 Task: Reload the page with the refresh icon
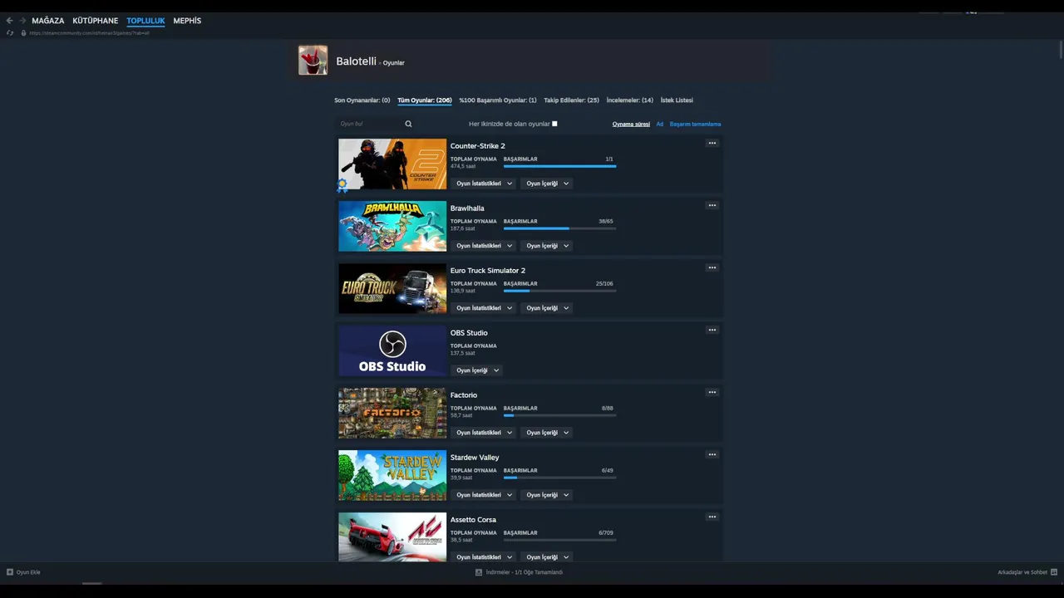click(10, 33)
